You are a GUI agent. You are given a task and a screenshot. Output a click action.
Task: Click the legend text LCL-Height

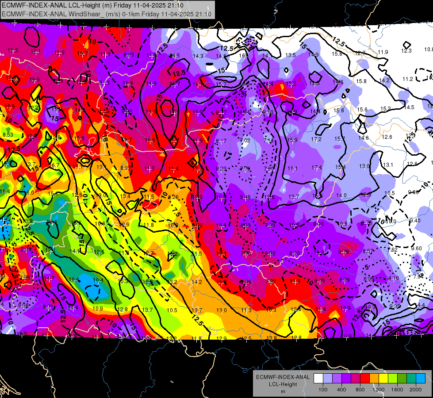(283, 384)
